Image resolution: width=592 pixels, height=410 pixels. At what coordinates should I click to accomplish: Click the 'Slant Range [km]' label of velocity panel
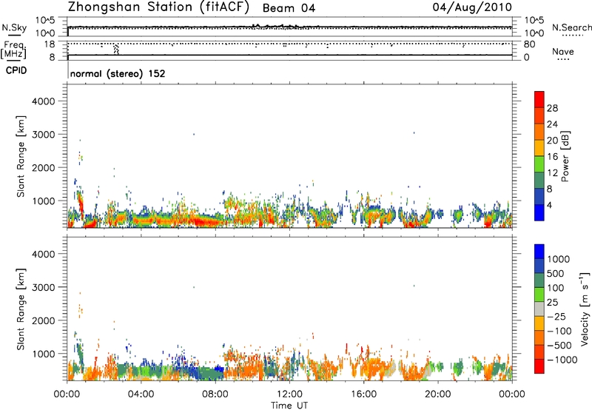[21, 309]
